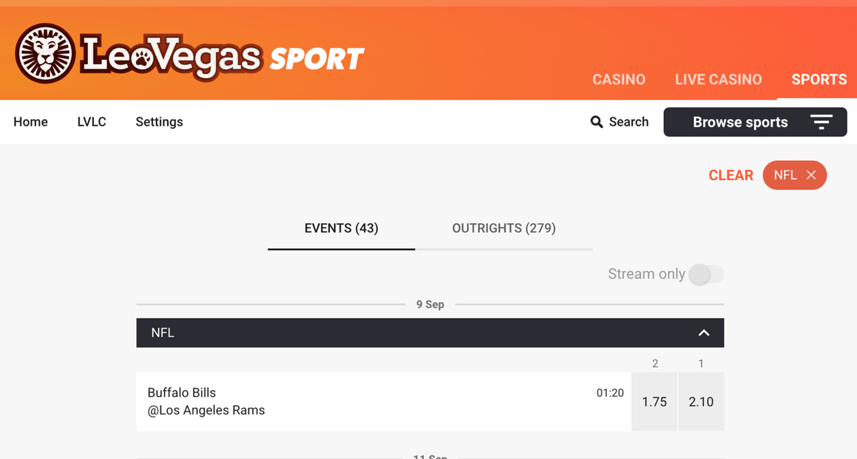The width and height of the screenshot is (857, 459).
Task: Toggle the Stream only switch
Action: [706, 274]
